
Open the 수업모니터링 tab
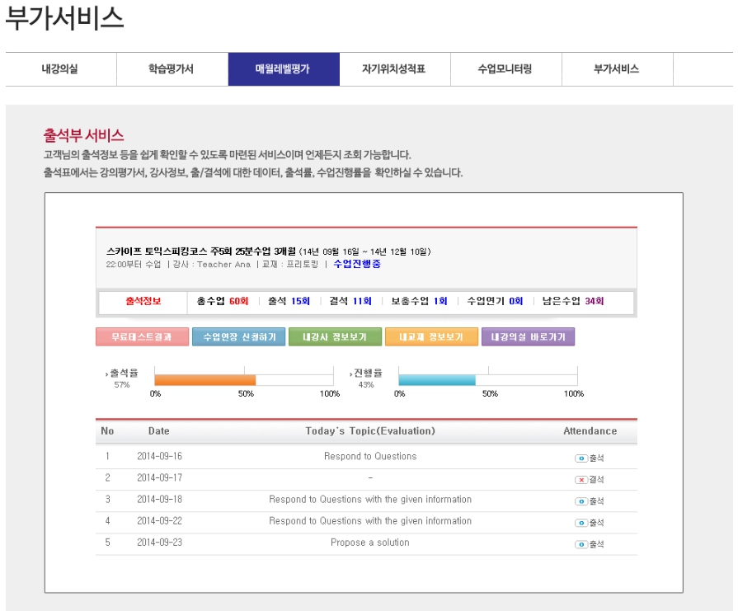coord(505,69)
